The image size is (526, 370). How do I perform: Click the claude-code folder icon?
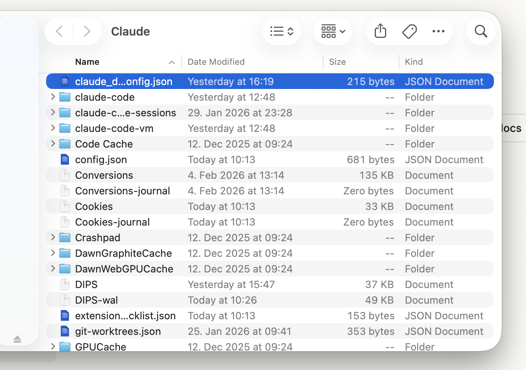(x=65, y=97)
